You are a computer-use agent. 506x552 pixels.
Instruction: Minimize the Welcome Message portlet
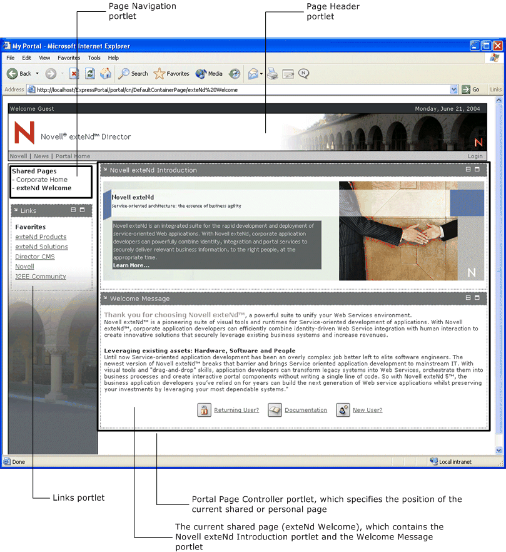[x=468, y=298]
